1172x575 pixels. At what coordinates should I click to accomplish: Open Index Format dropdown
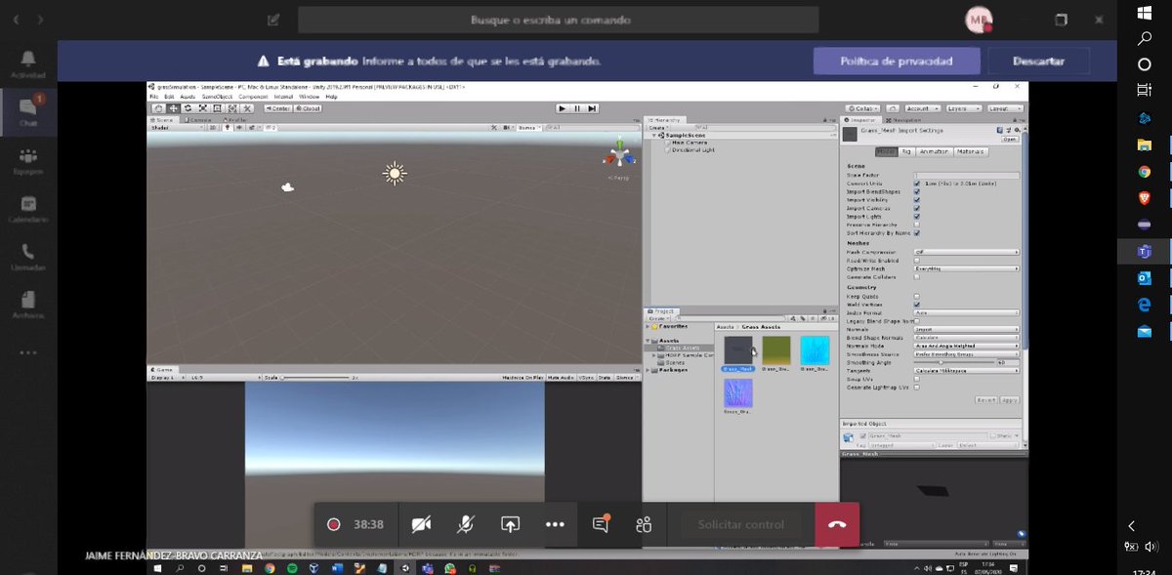point(966,312)
